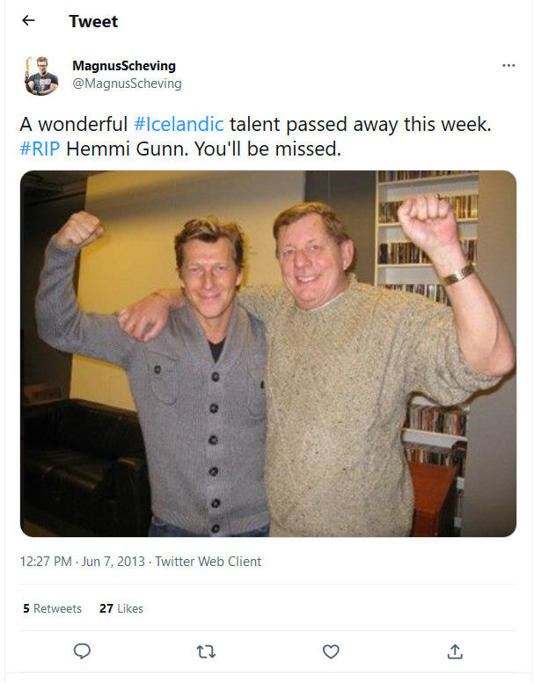
Task: Click the share upload icon
Action: click(x=455, y=651)
